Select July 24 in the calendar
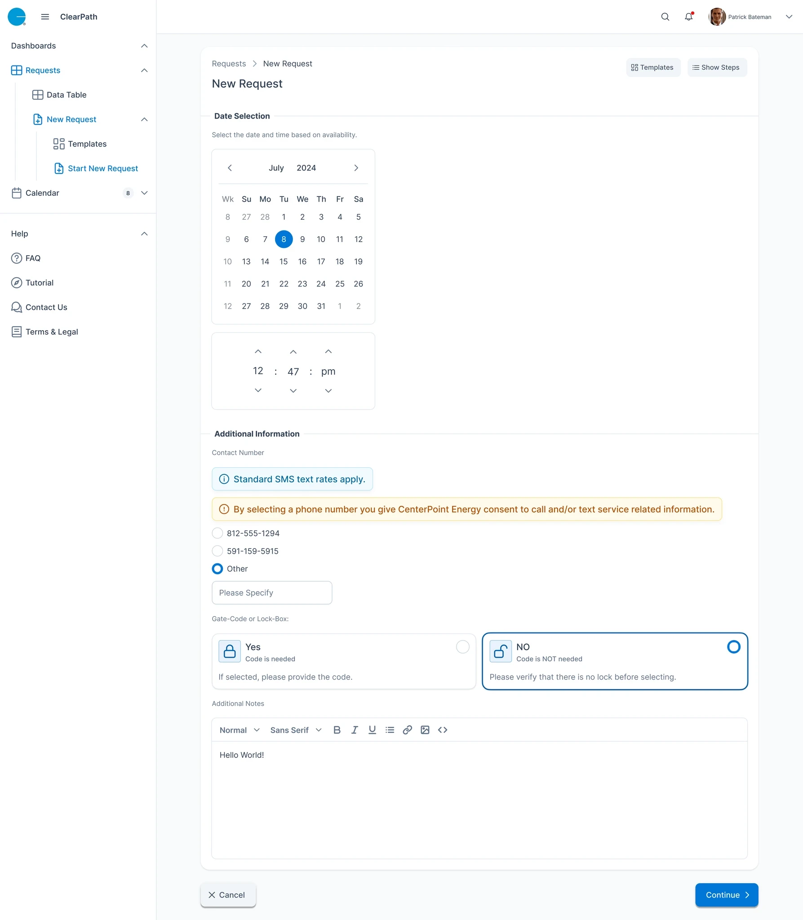 (x=321, y=284)
